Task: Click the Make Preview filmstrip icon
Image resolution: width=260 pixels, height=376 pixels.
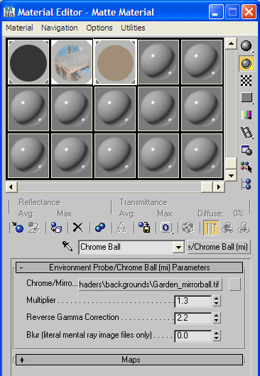Action: point(247,133)
